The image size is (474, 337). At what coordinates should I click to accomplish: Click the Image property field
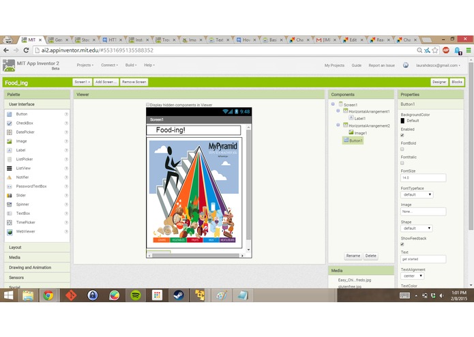coord(424,211)
